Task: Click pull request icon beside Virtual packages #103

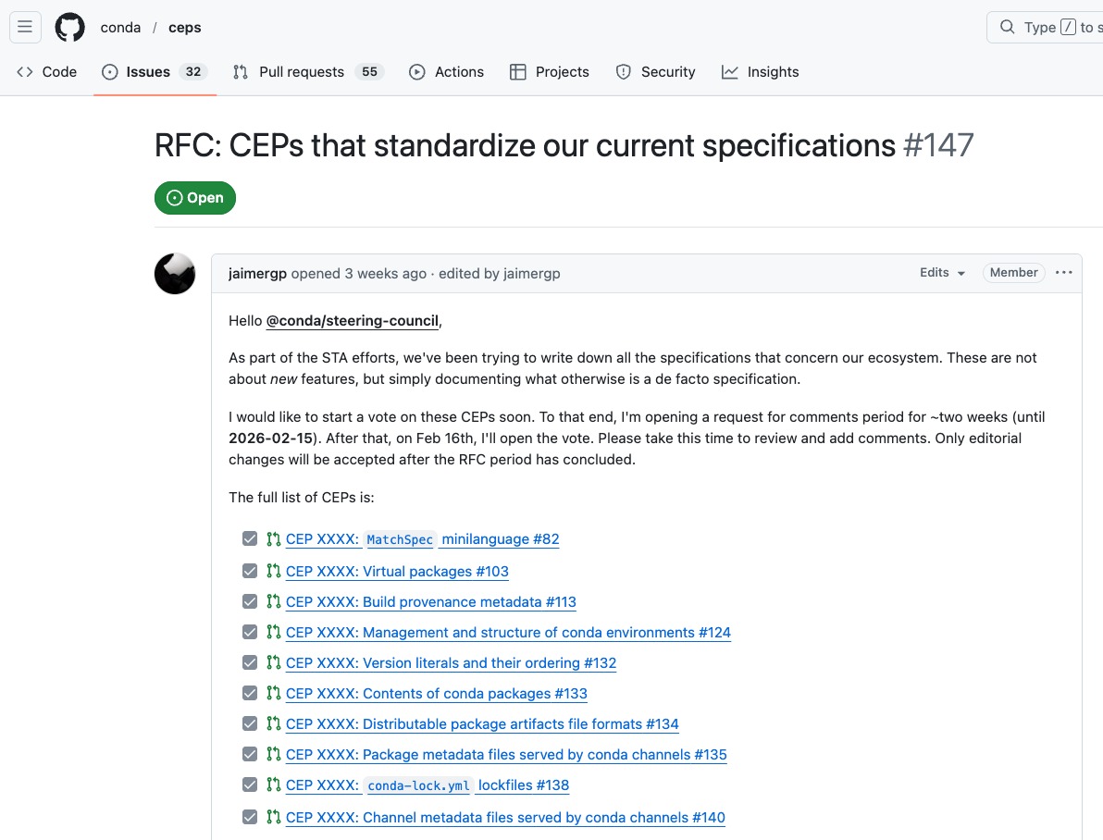Action: coord(273,571)
